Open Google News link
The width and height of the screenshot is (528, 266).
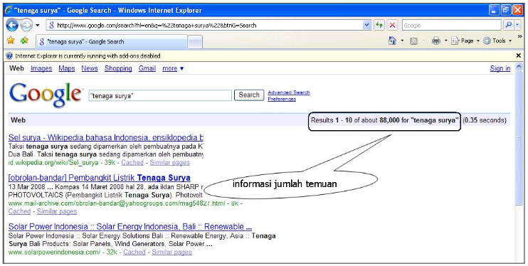90,68
